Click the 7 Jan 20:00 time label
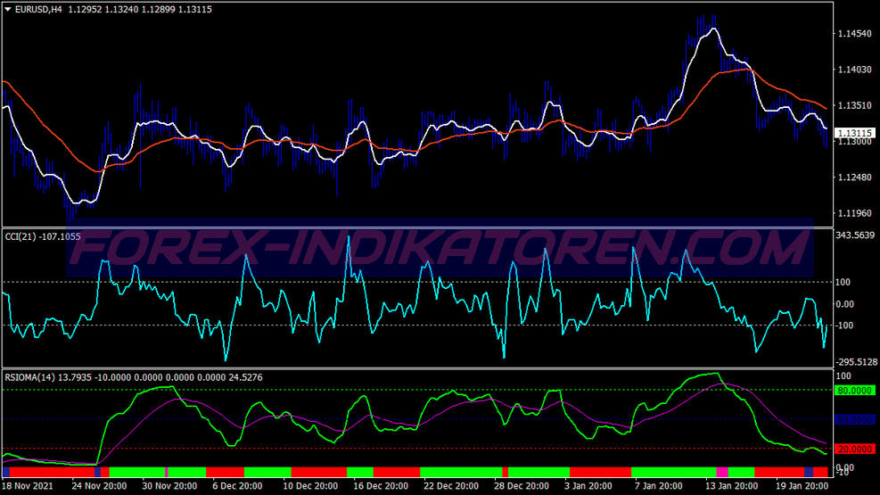 coord(660,486)
